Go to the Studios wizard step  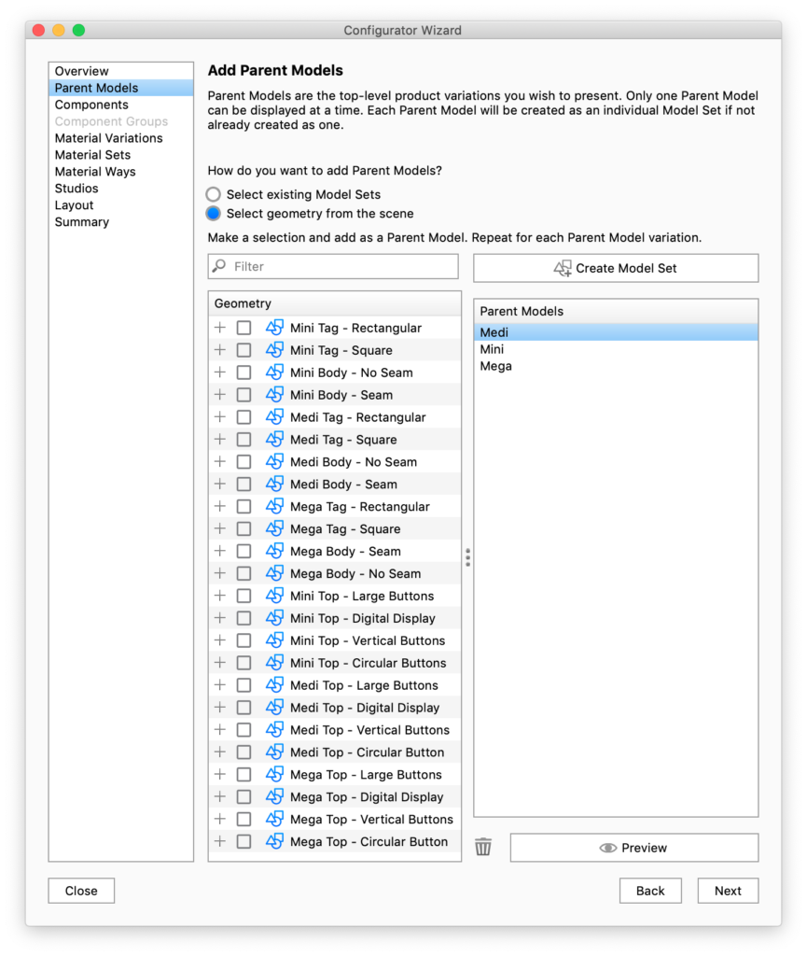(77, 189)
